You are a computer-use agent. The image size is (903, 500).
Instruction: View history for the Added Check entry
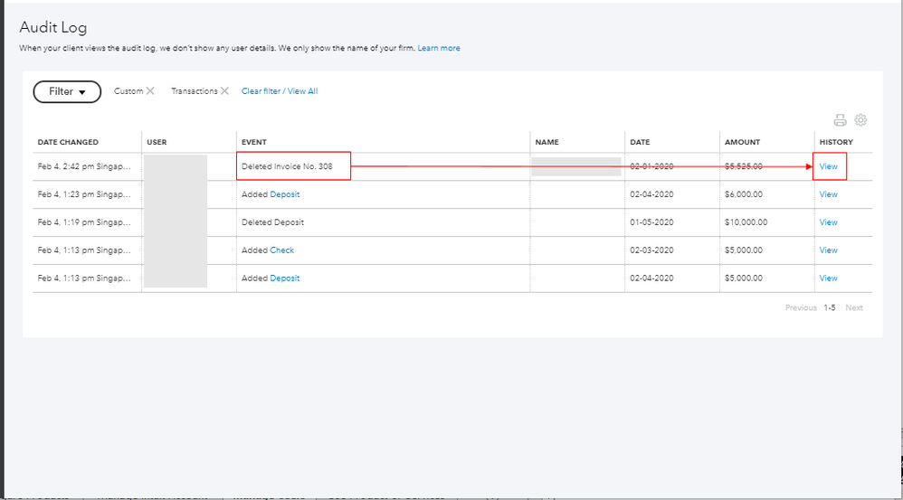(x=828, y=250)
